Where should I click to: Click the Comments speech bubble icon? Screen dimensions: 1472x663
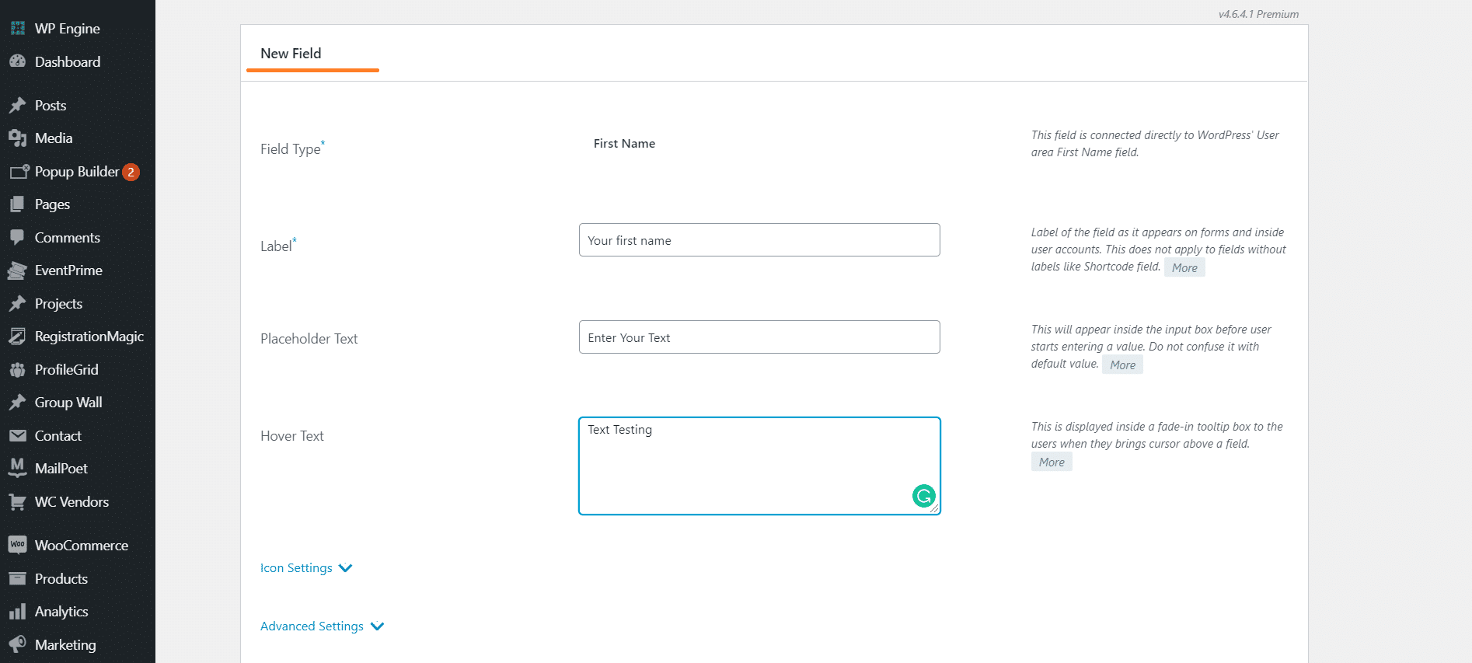tap(17, 238)
